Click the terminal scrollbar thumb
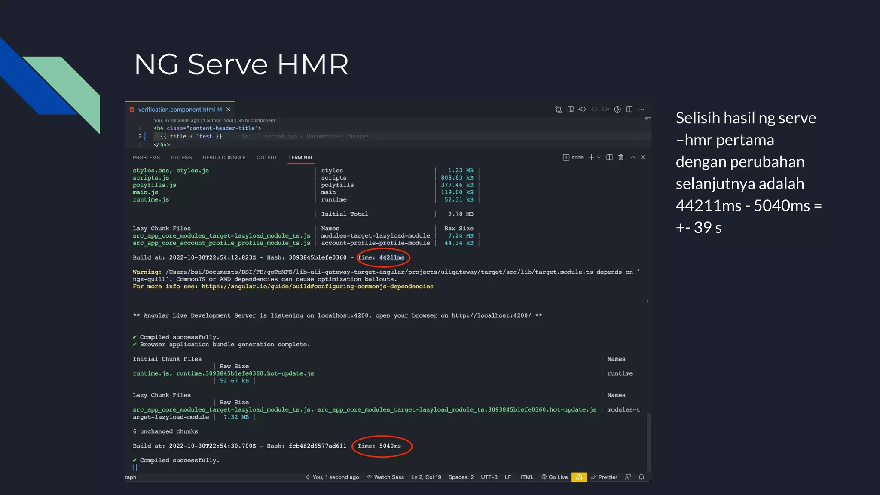 [649, 443]
